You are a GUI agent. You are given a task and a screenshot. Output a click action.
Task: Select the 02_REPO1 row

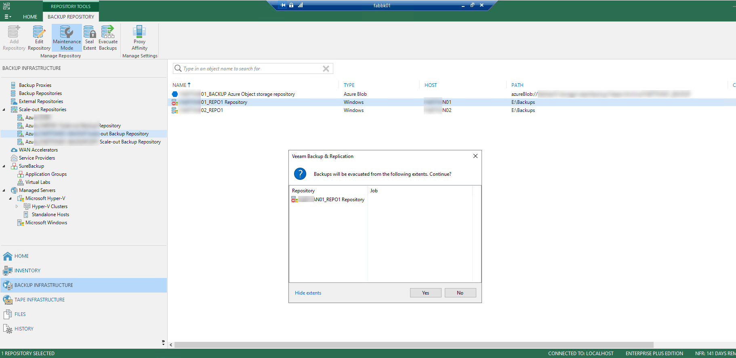[x=452, y=110]
